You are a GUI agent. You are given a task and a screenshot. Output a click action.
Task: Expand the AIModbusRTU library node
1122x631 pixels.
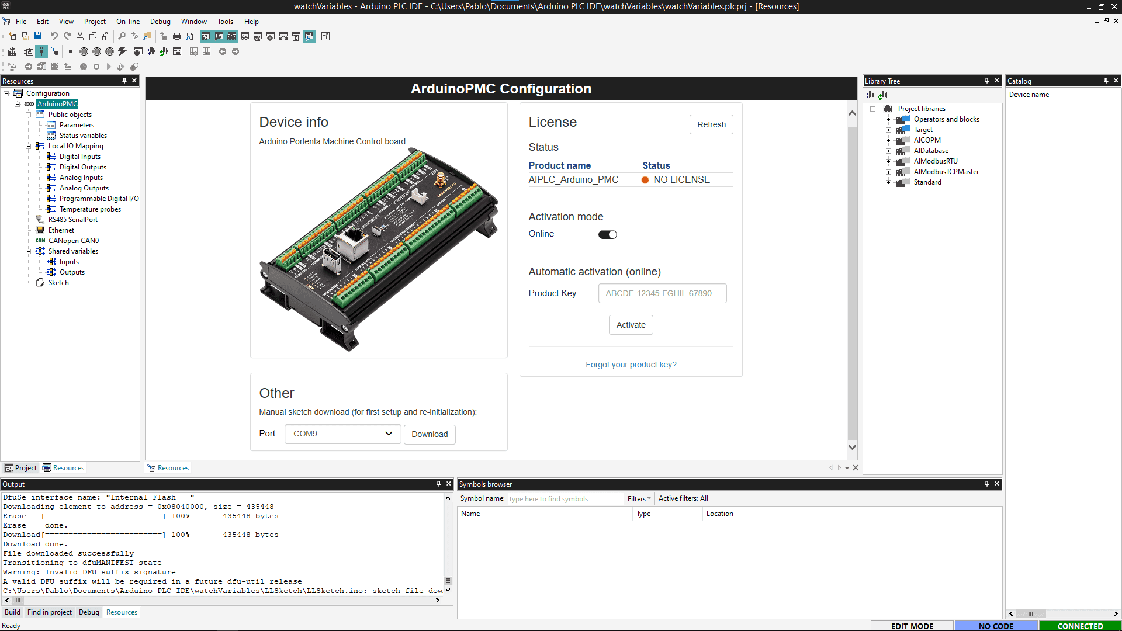pos(888,161)
